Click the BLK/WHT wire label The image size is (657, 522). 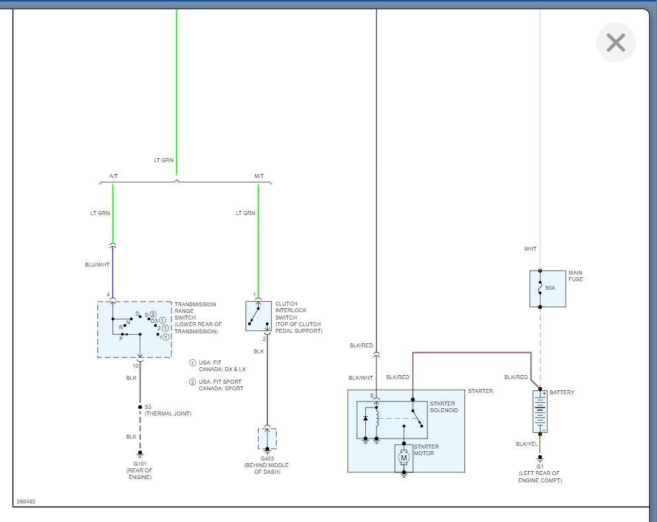[x=361, y=378]
